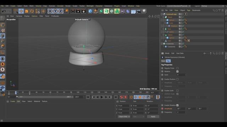Open the Object (Rel) coordinate dropdown
Viewport: 227px width, 127px height.
point(124,117)
